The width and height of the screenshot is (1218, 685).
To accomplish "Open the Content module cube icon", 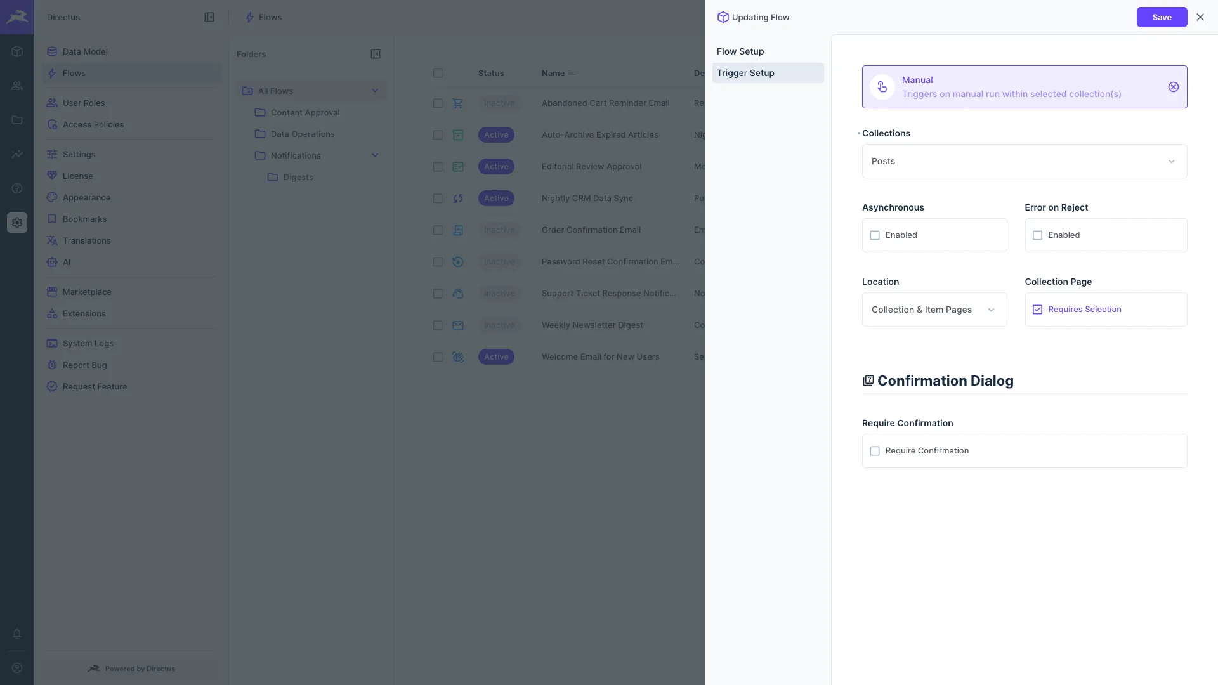I will pyautogui.click(x=17, y=51).
